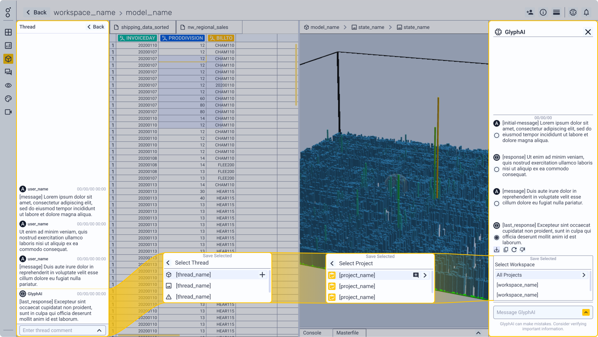The image size is (598, 337).
Task: Regenerate the GlyphAI response
Action: click(514, 250)
